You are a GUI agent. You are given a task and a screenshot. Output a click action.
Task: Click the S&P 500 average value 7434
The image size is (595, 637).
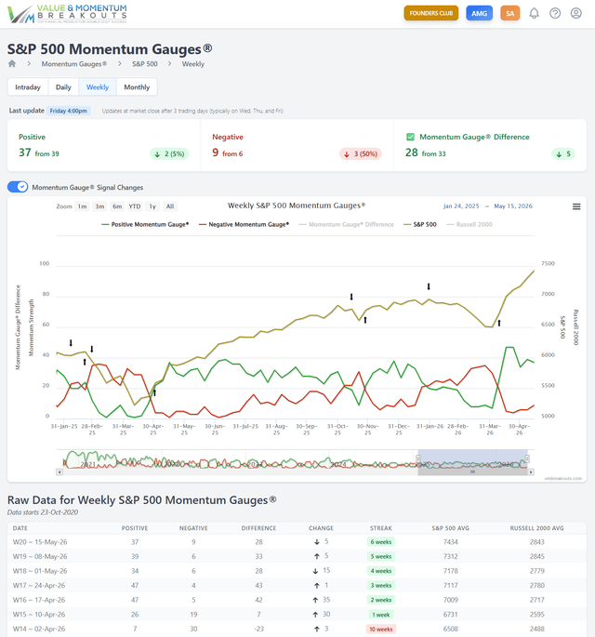(450, 542)
